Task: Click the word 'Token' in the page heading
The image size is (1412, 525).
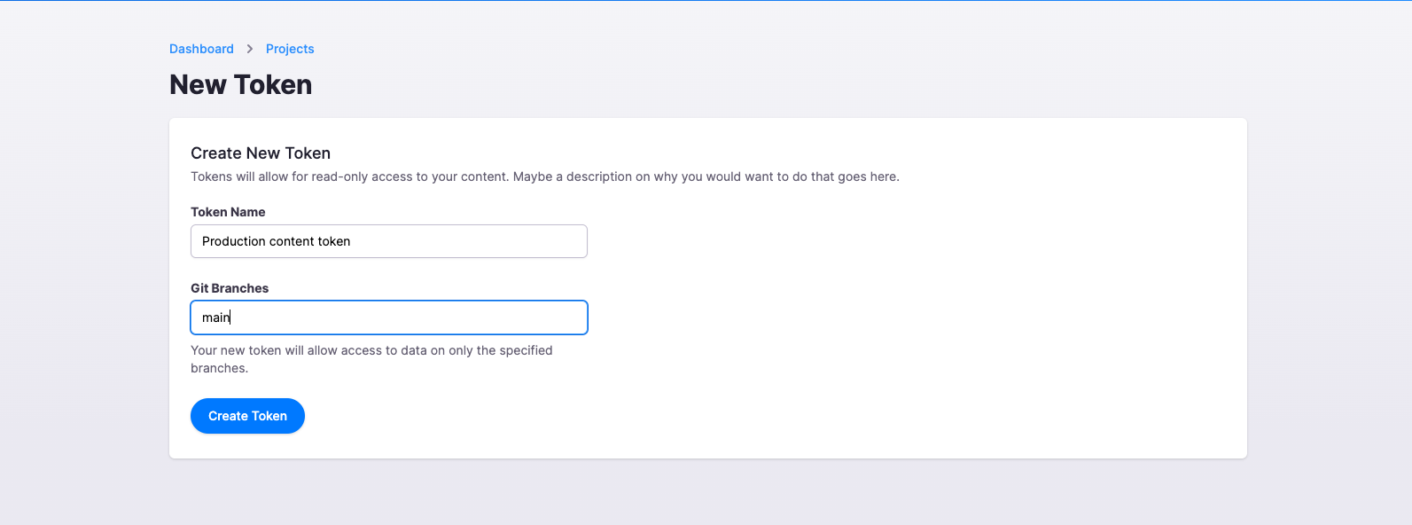Action: [273, 85]
